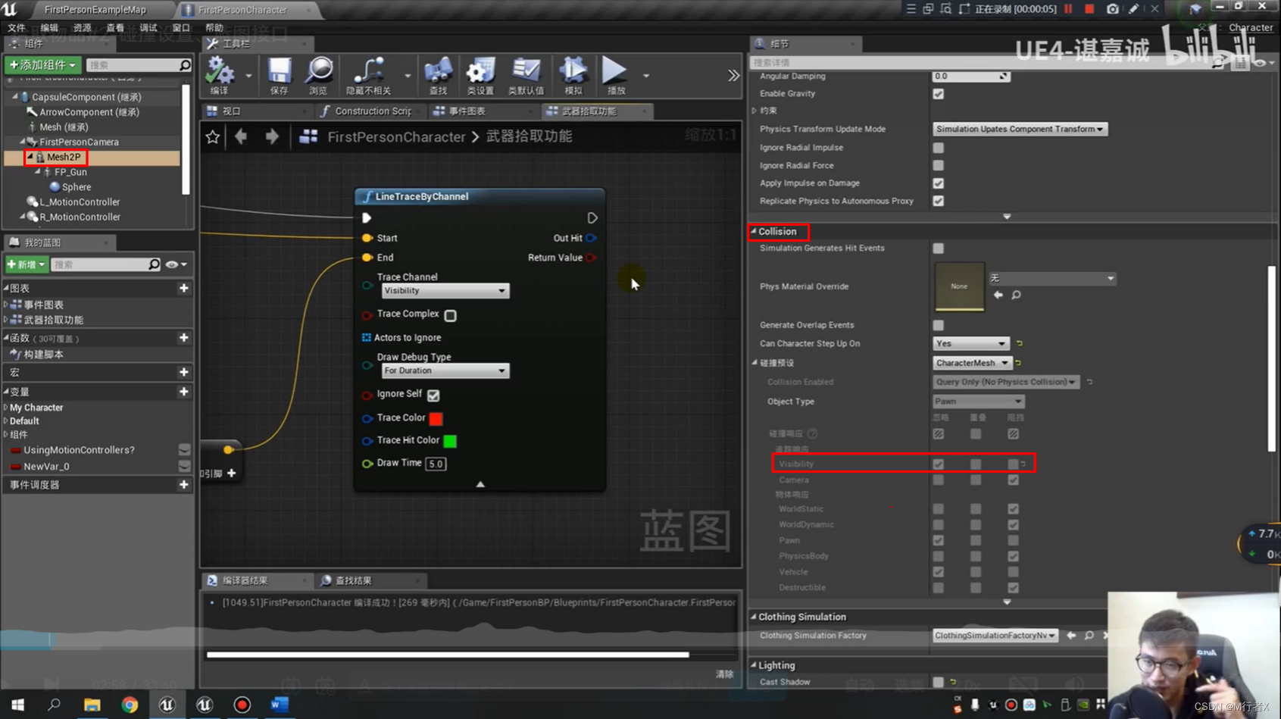The width and height of the screenshot is (1281, 719).
Task: Click the Save (保存) toolbar icon
Action: pos(280,75)
